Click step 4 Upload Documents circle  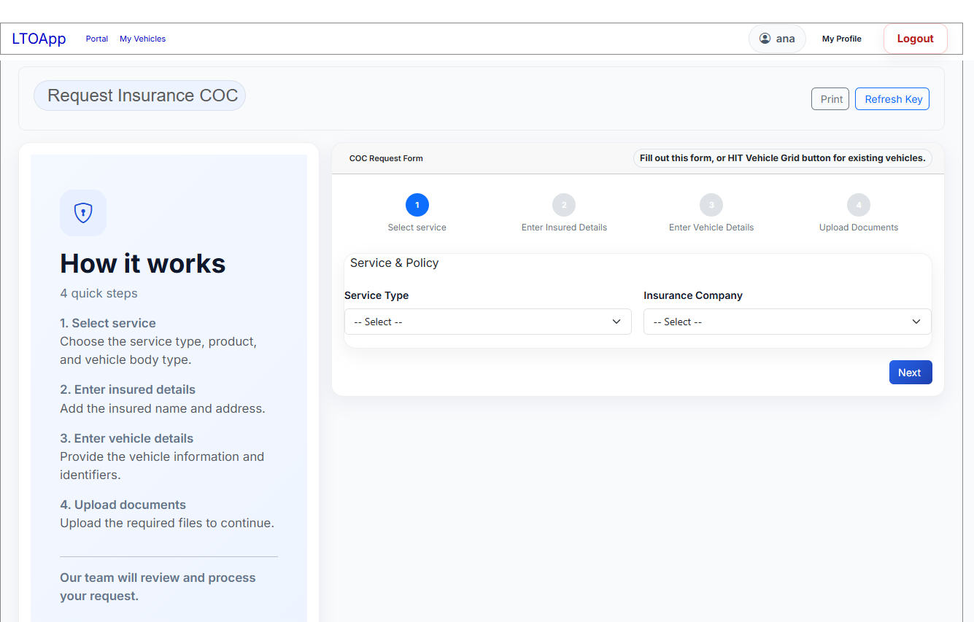pyautogui.click(x=858, y=205)
